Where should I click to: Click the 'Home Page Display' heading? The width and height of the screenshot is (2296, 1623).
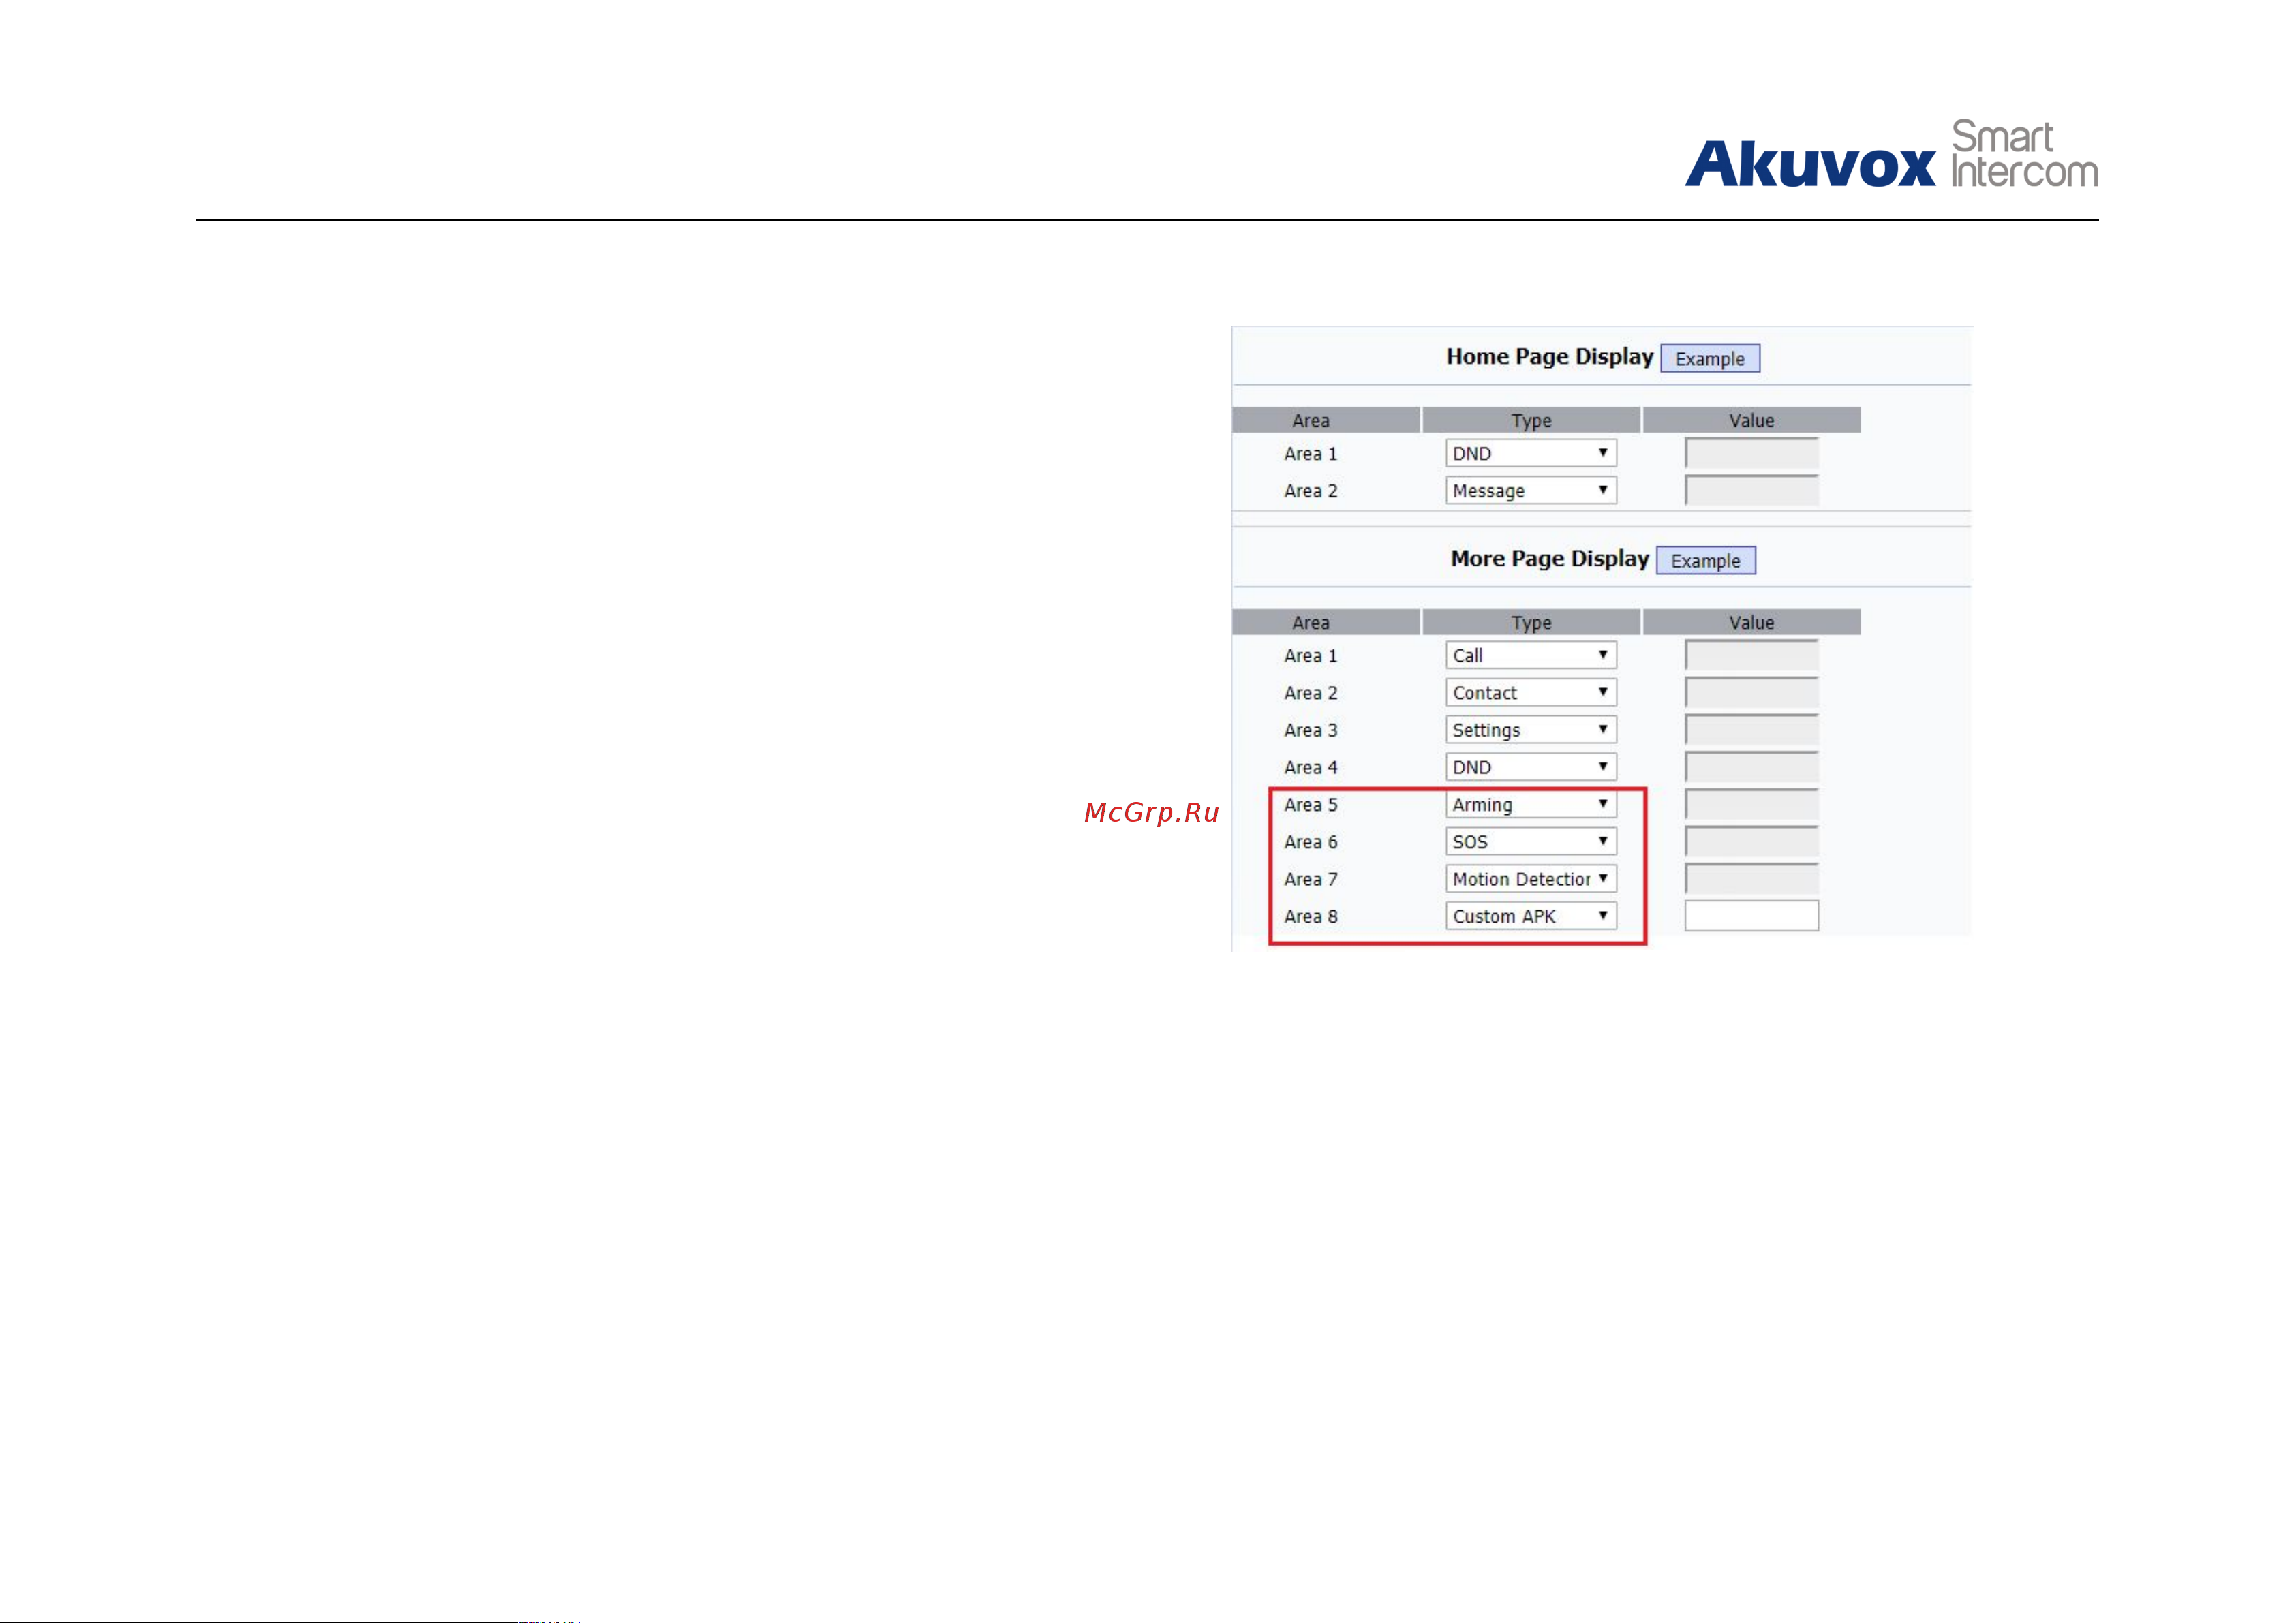point(1550,357)
